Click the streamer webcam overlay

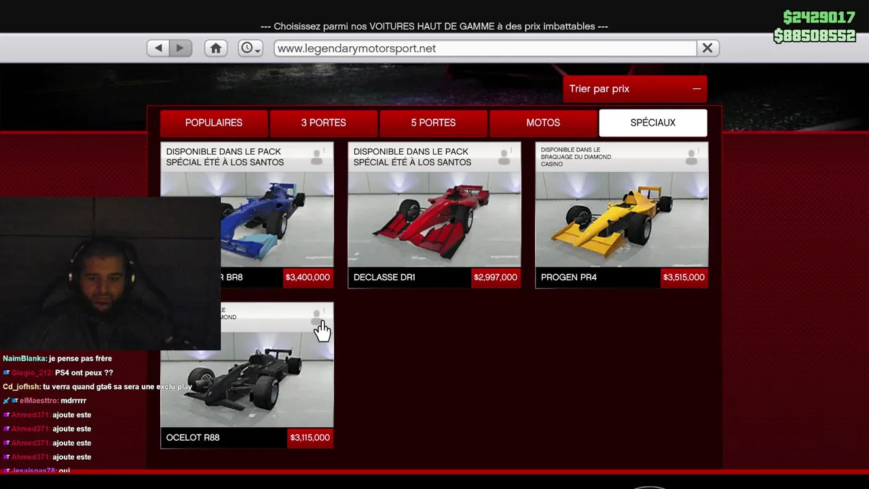coord(110,274)
